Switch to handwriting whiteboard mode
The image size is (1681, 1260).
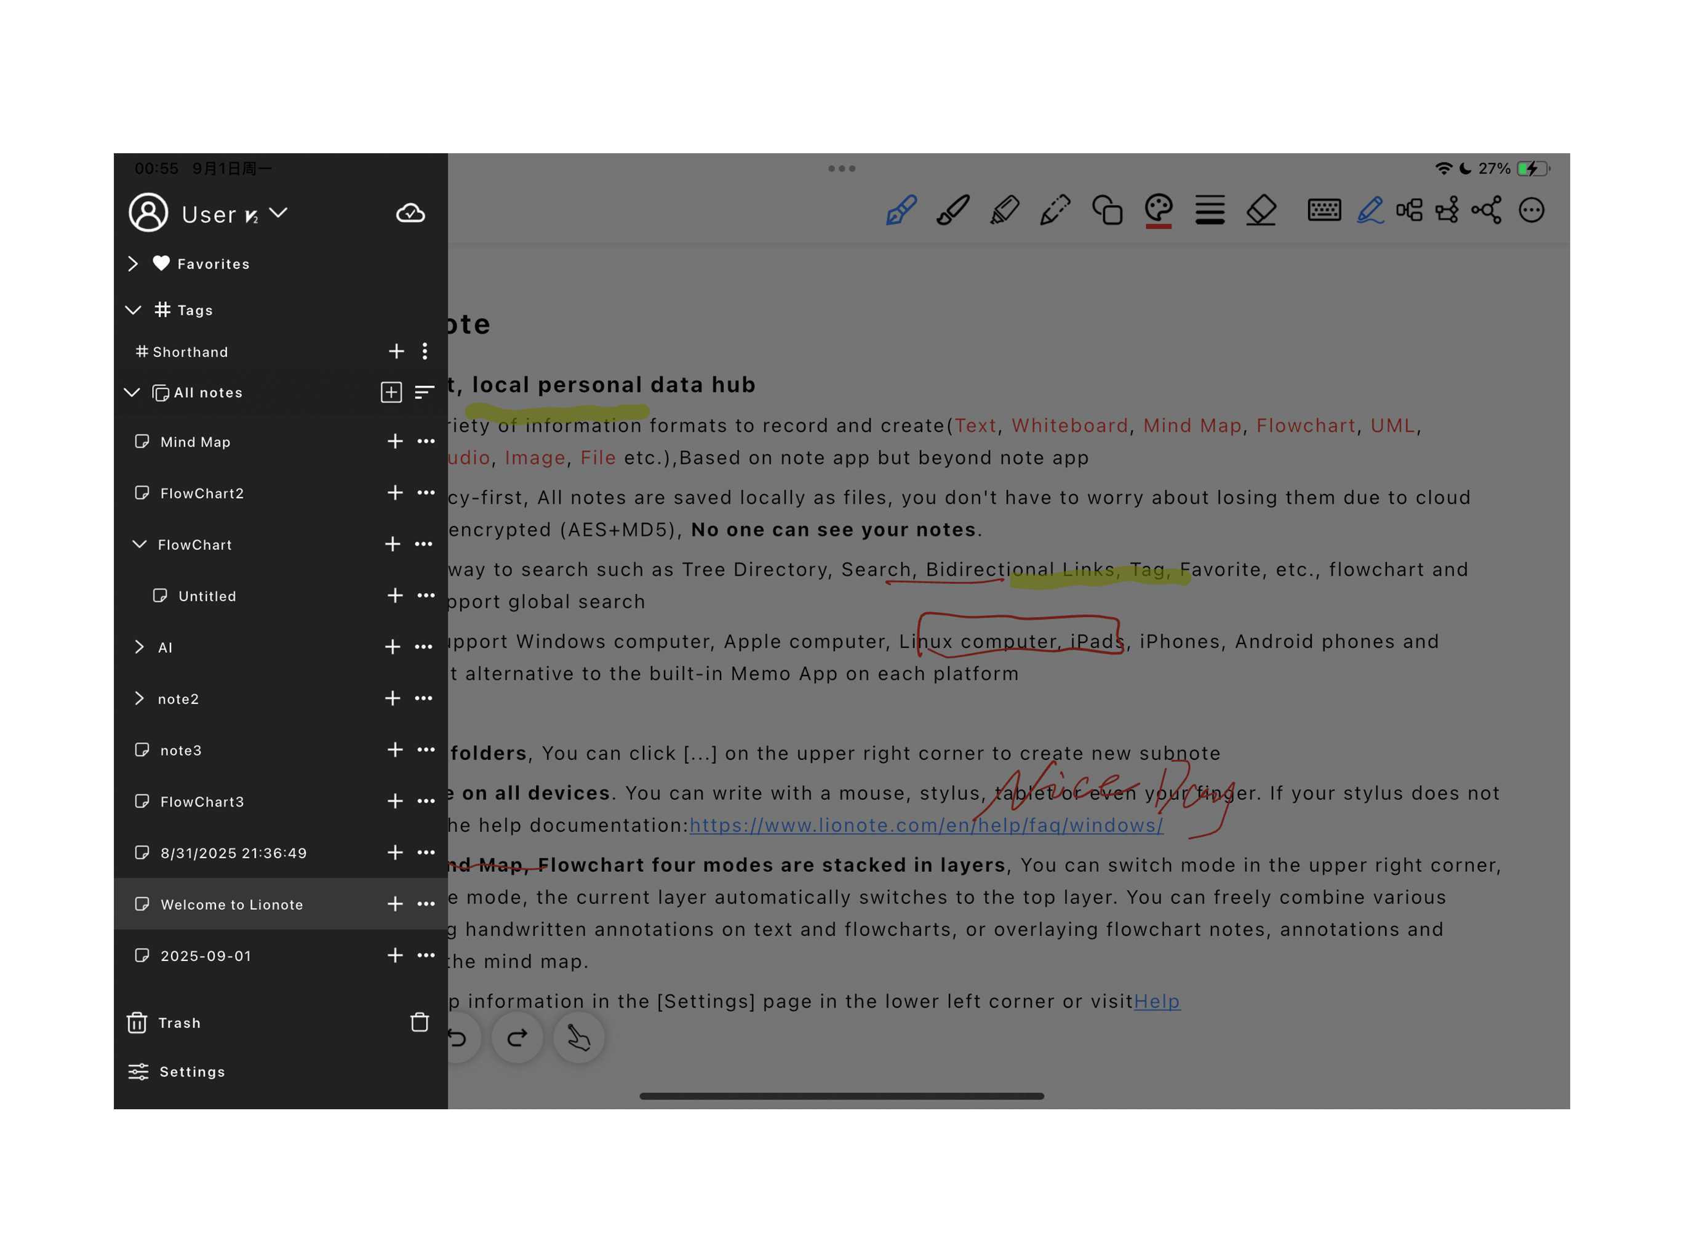pyautogui.click(x=1370, y=210)
